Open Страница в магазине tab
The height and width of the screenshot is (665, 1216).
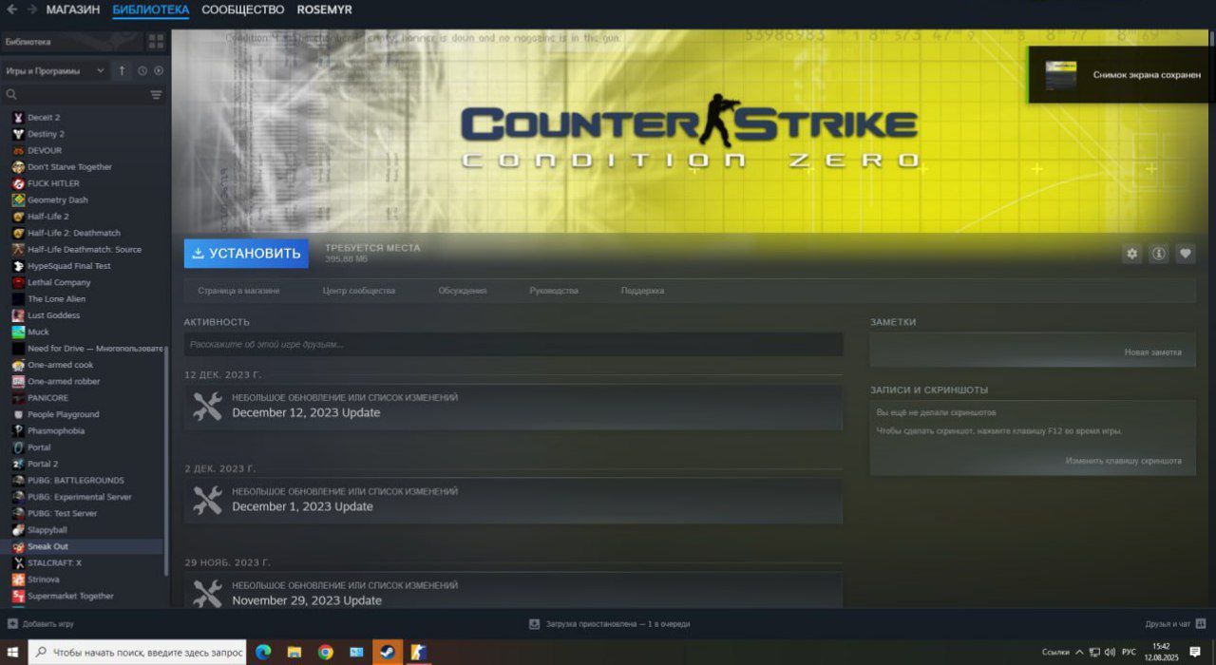(x=238, y=291)
